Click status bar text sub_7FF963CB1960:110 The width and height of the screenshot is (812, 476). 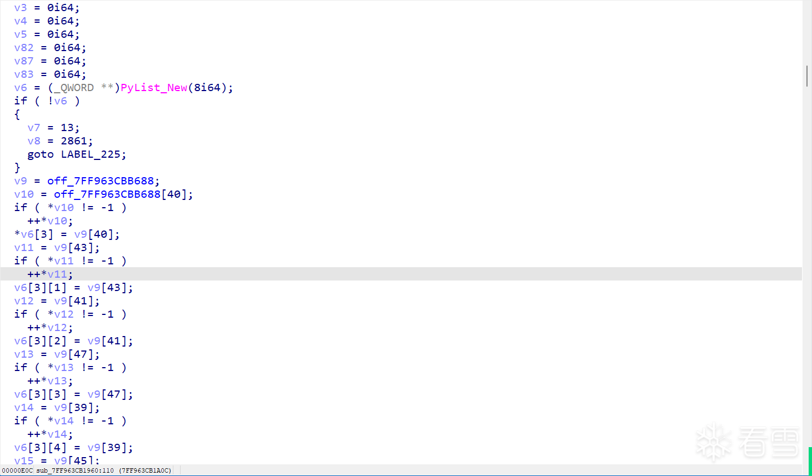point(75,470)
